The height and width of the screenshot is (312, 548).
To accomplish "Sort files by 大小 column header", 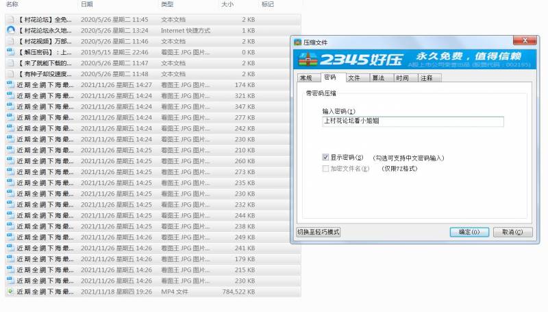I will pyautogui.click(x=227, y=4).
